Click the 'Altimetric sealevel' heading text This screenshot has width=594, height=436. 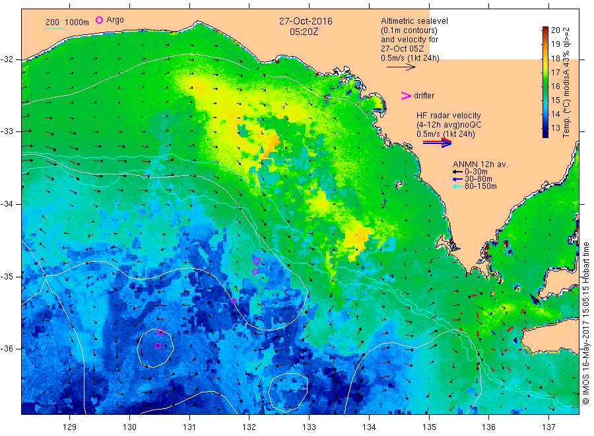pos(414,21)
